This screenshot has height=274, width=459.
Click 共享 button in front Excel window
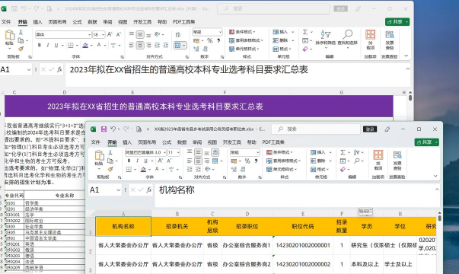click(x=426, y=142)
